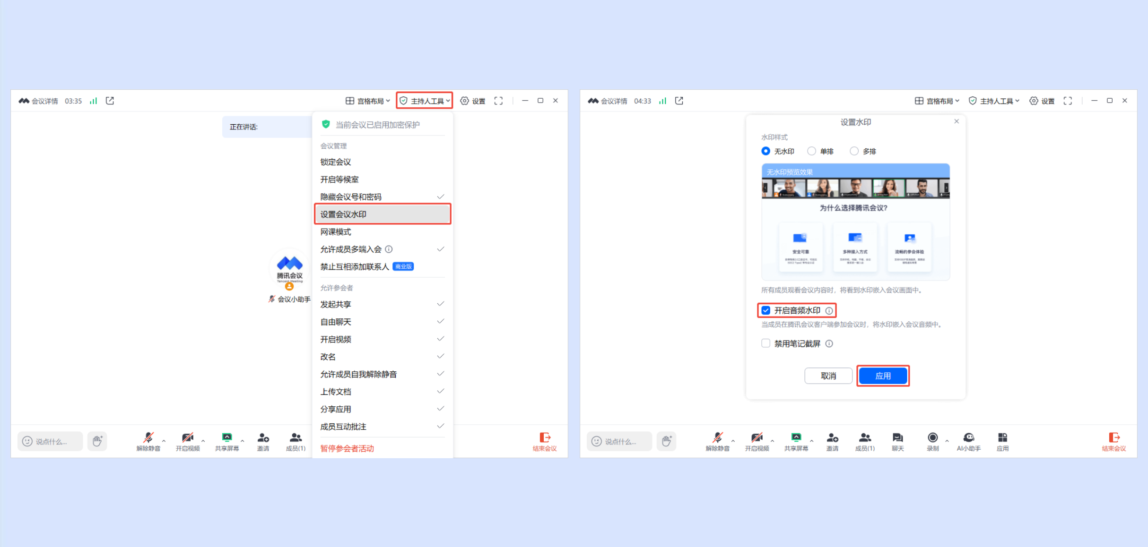Open the apps grid icon in right toolbar
This screenshot has width=1148, height=547.
1002,437
